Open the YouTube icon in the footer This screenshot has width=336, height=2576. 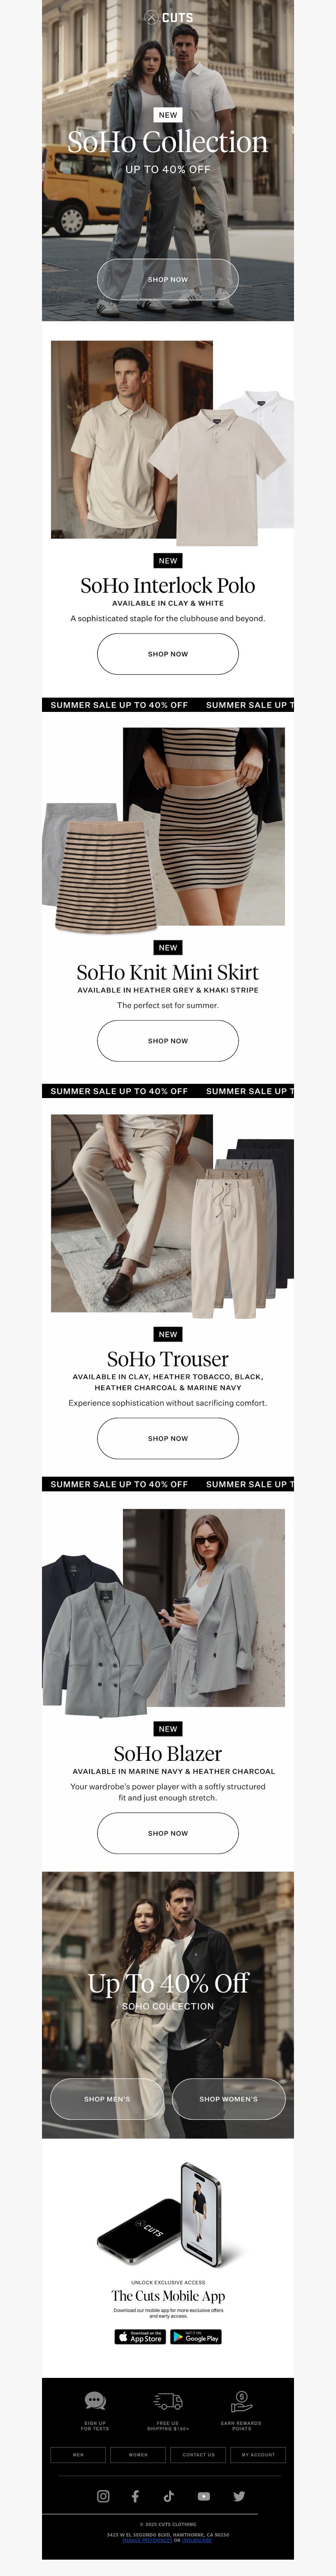pyautogui.click(x=203, y=2496)
